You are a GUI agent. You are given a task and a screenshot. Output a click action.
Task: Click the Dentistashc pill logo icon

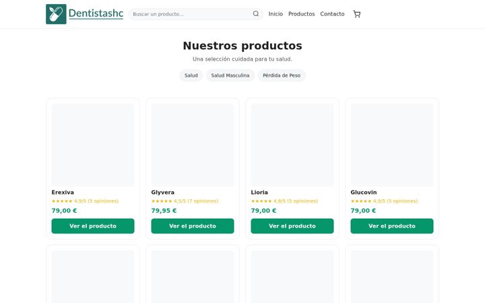[x=56, y=14]
